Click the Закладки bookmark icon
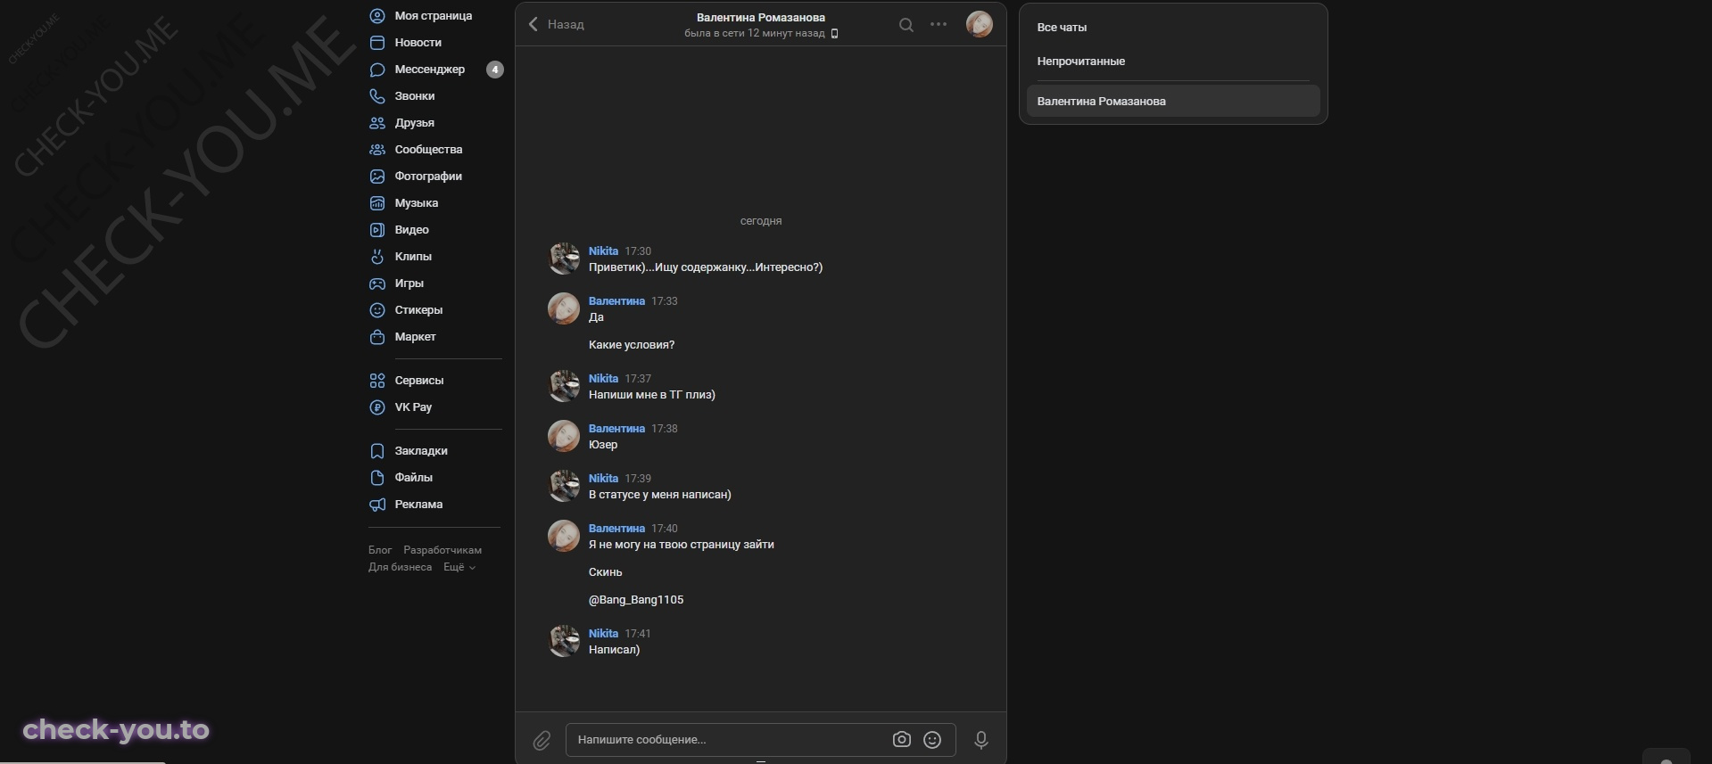1712x764 pixels. pos(377,451)
